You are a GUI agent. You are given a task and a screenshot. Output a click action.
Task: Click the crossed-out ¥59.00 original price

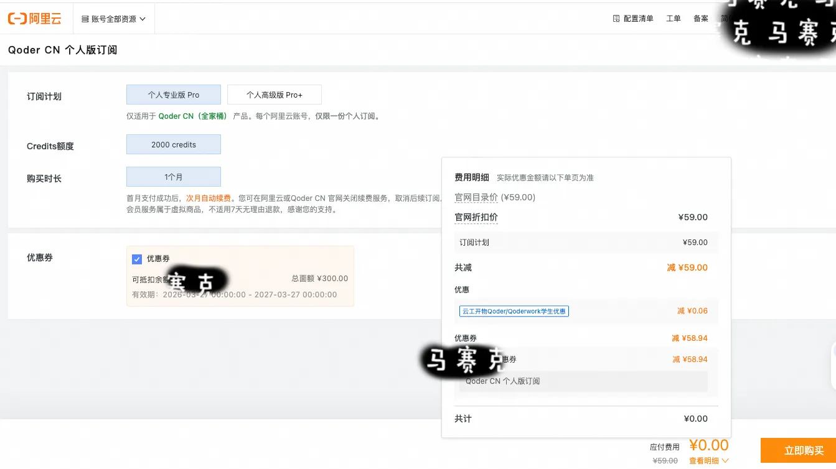[x=665, y=461]
